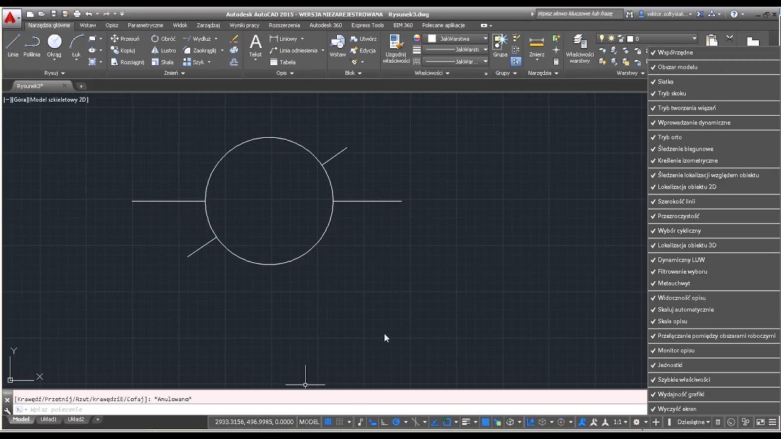This screenshot has height=439, width=781.
Task: Open the Parametryczne ribbon tab
Action: pos(145,26)
